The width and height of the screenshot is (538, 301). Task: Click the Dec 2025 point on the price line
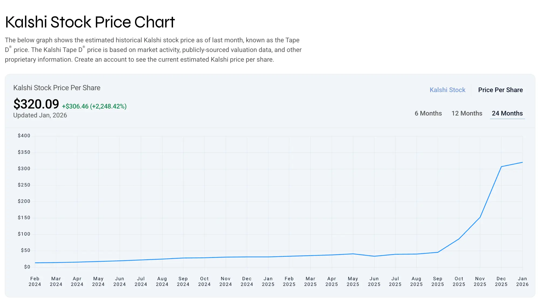click(x=501, y=167)
